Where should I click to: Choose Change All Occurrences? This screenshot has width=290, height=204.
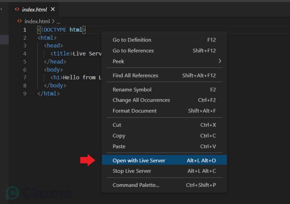[164, 100]
